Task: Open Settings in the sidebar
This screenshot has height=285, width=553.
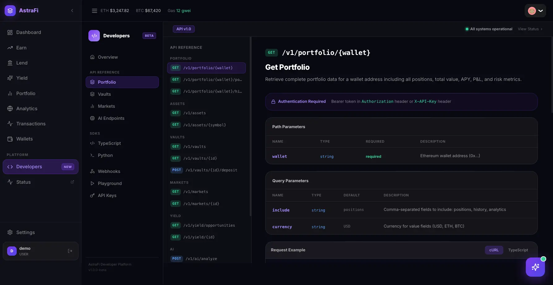Action: (x=40, y=232)
